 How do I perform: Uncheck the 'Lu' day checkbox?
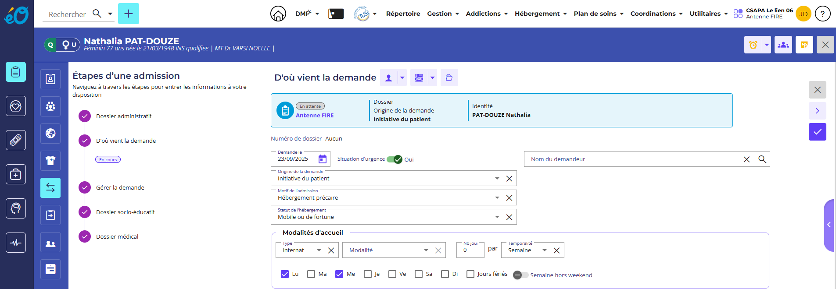(x=285, y=274)
